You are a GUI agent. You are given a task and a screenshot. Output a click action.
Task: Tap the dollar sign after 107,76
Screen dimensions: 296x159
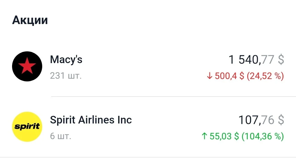pyautogui.click(x=281, y=120)
